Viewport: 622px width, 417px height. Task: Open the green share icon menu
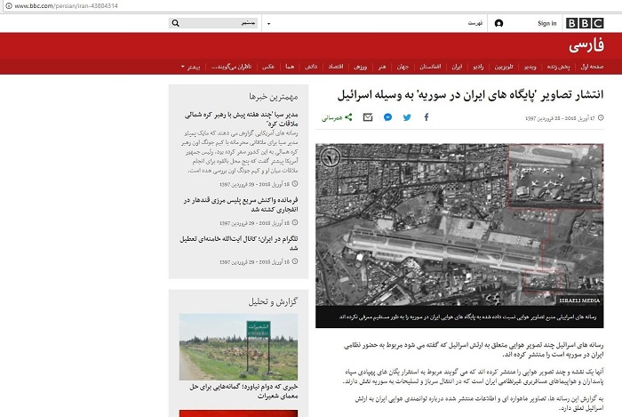pyautogui.click(x=348, y=117)
